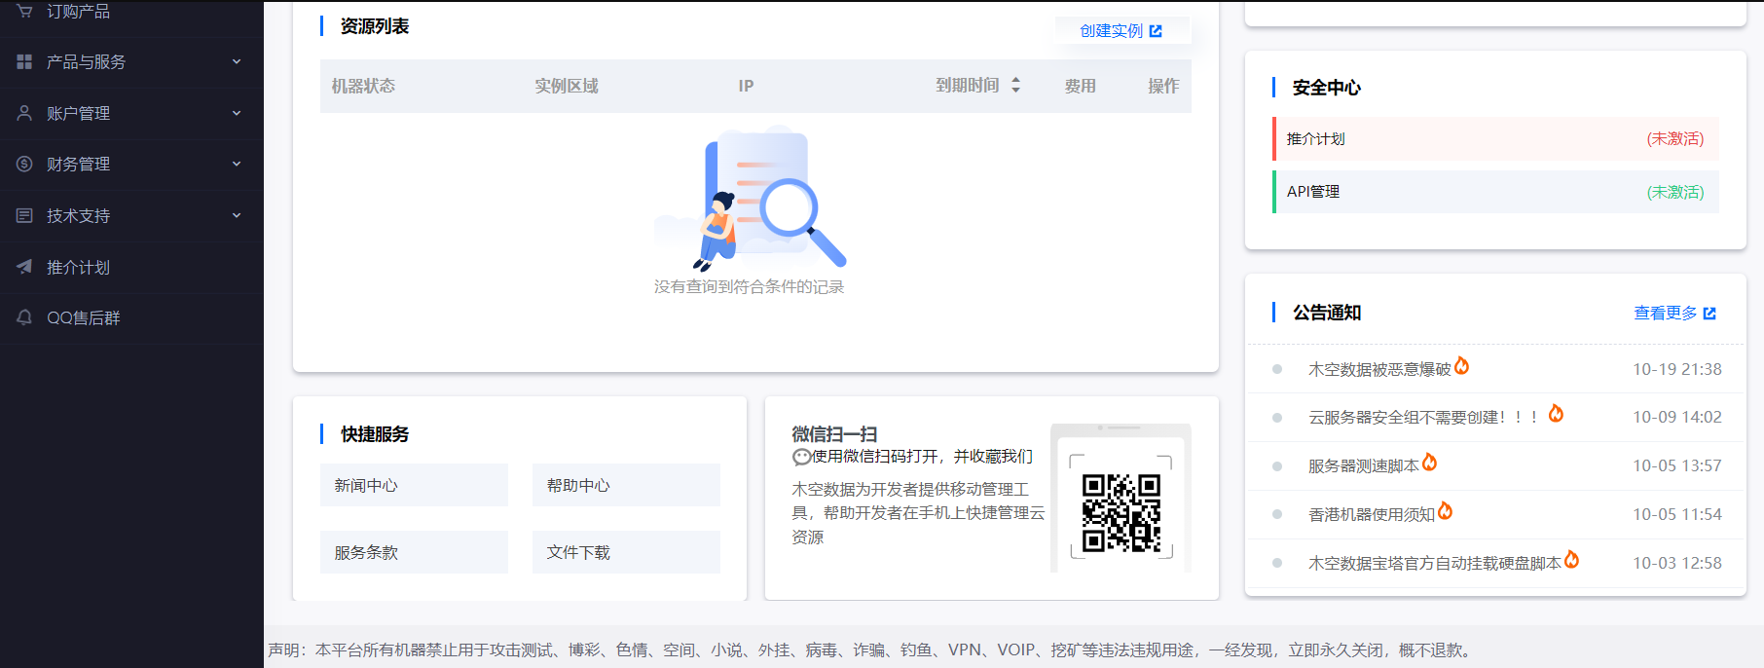Click the 微信扫一扫 heading
1764x668 pixels.
[x=834, y=434]
